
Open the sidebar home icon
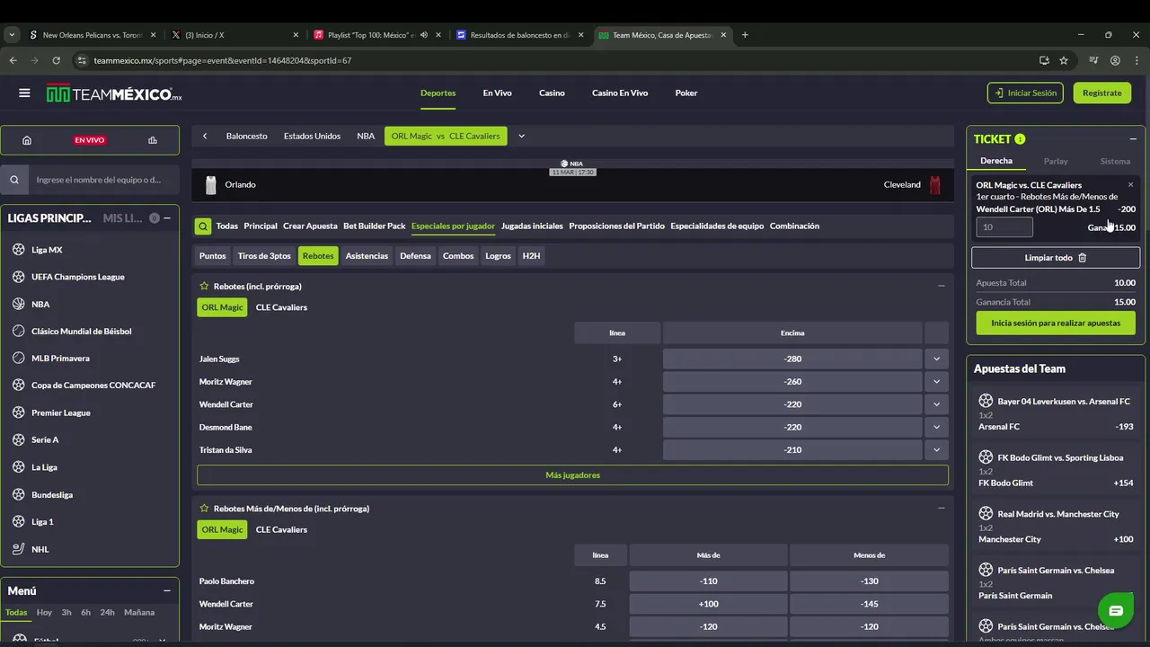point(27,140)
